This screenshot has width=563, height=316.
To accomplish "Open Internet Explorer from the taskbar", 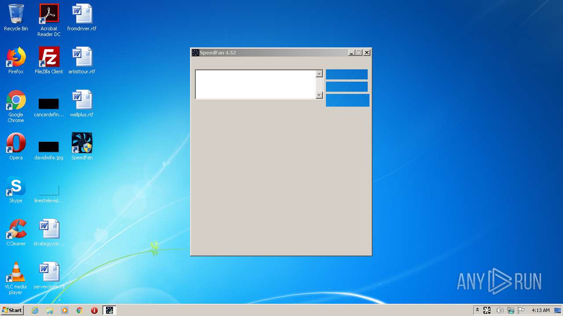I will click(x=35, y=310).
